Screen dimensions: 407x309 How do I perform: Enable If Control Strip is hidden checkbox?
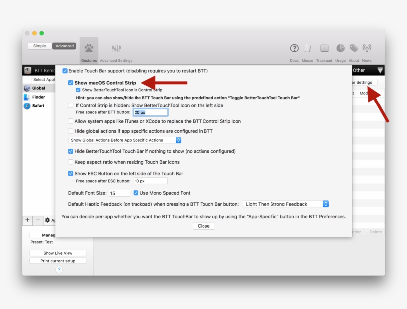70,105
